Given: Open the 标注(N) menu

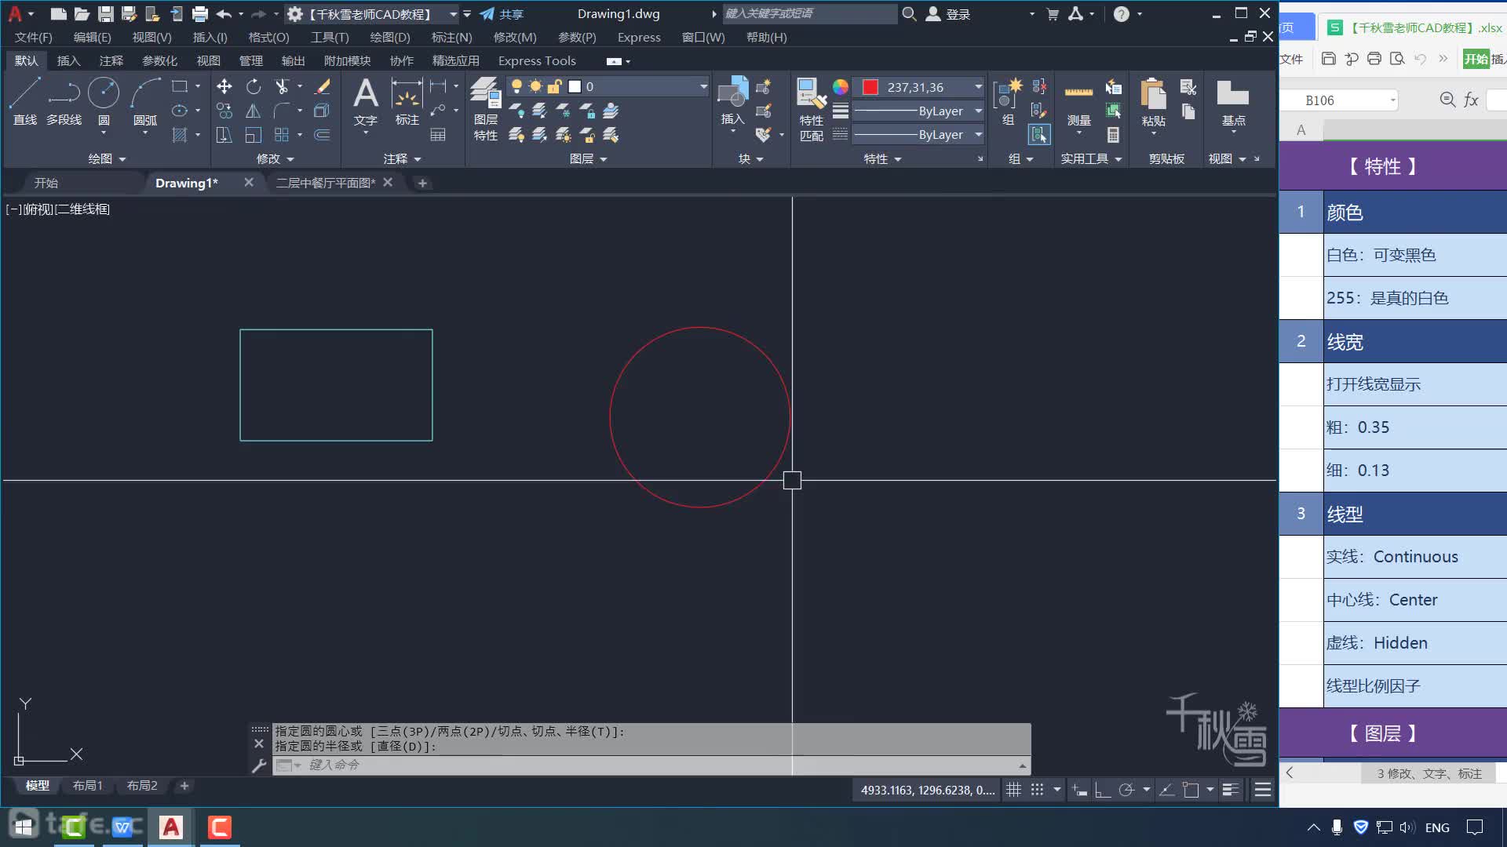Looking at the screenshot, I should 451,37.
